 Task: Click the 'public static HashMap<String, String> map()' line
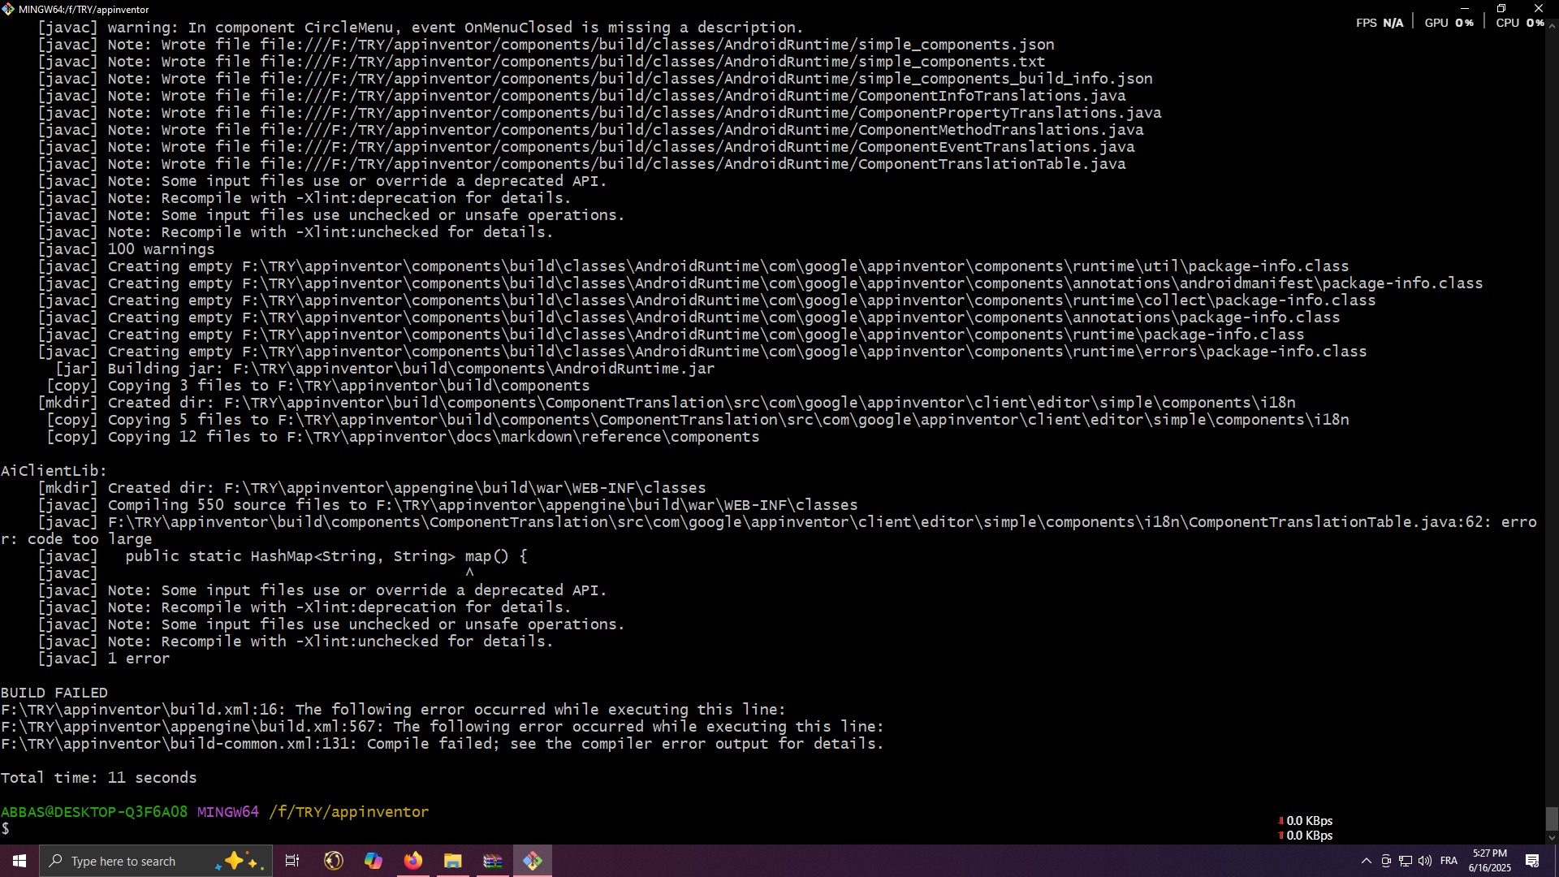[x=283, y=556]
